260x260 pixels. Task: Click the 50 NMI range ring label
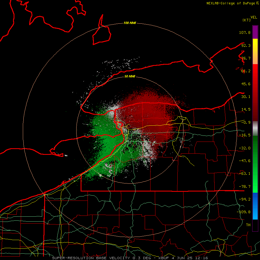tap(130, 77)
